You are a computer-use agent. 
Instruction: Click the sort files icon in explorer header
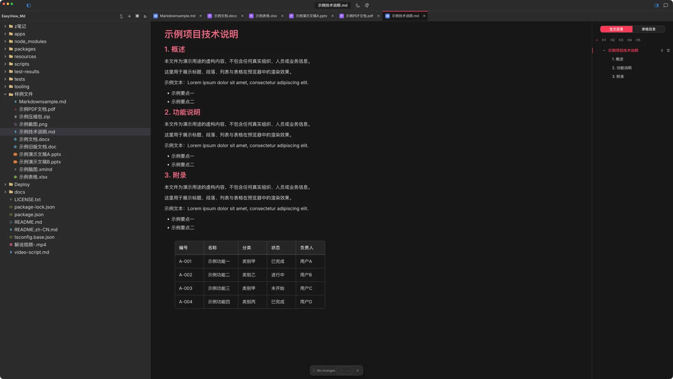121,16
